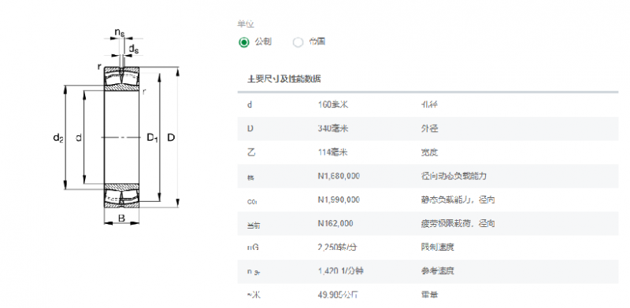Click the D1 label in the diagram

152,138
